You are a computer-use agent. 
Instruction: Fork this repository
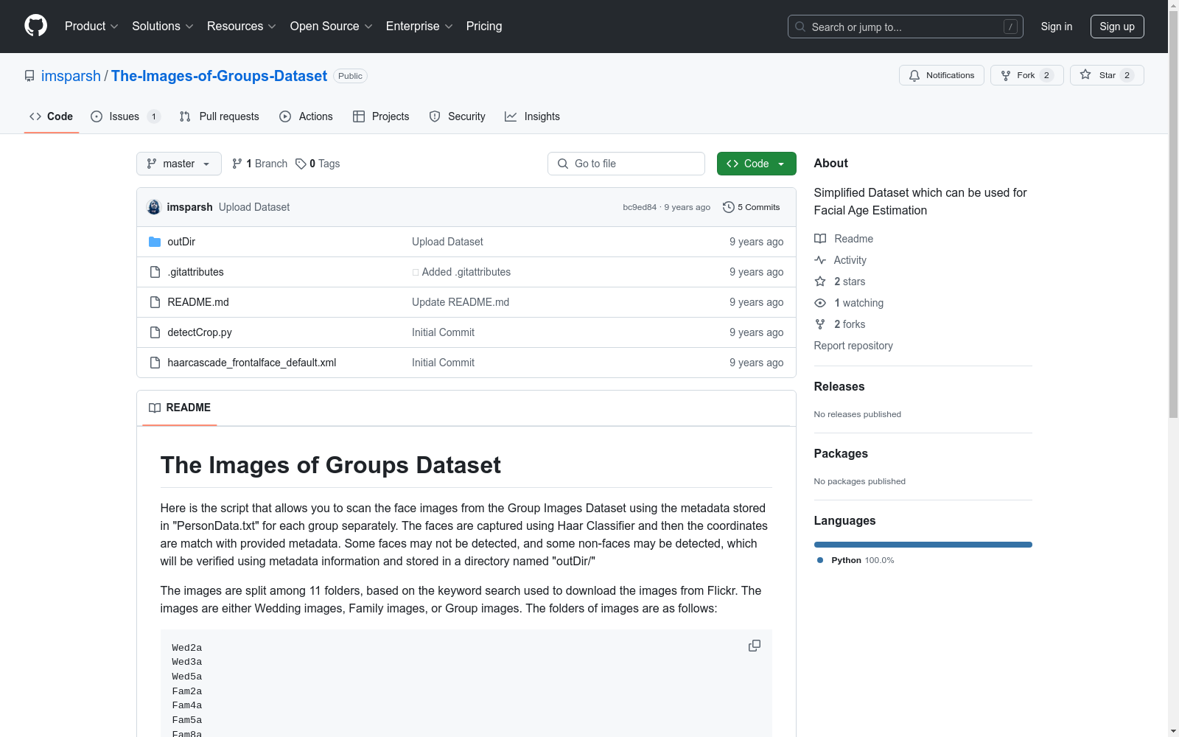(x=1026, y=75)
